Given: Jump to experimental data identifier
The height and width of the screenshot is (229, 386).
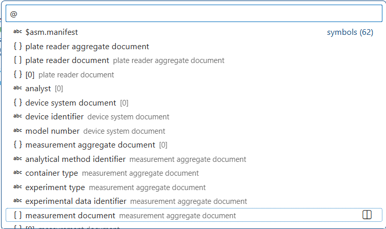Looking at the screenshot, I should pyautogui.click(x=75, y=201).
